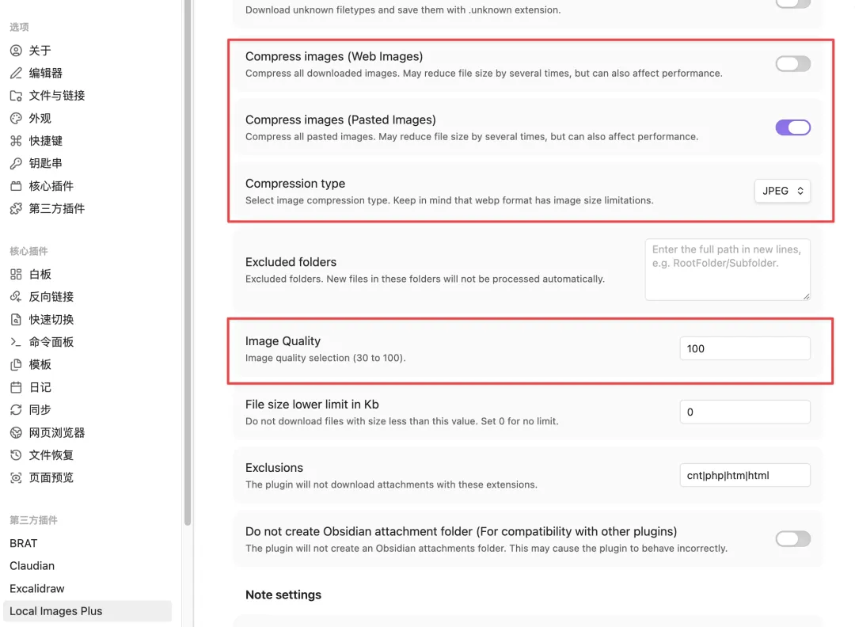855x627 pixels.
Task: Click the 编辑器 pencil icon
Action: coord(16,73)
